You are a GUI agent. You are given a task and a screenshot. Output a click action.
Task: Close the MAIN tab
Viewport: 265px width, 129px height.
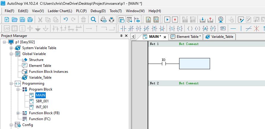point(165,37)
